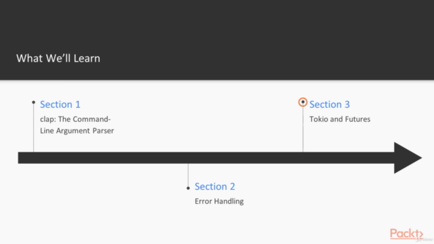Click the 'What We'll Learn' slide title

(58, 58)
